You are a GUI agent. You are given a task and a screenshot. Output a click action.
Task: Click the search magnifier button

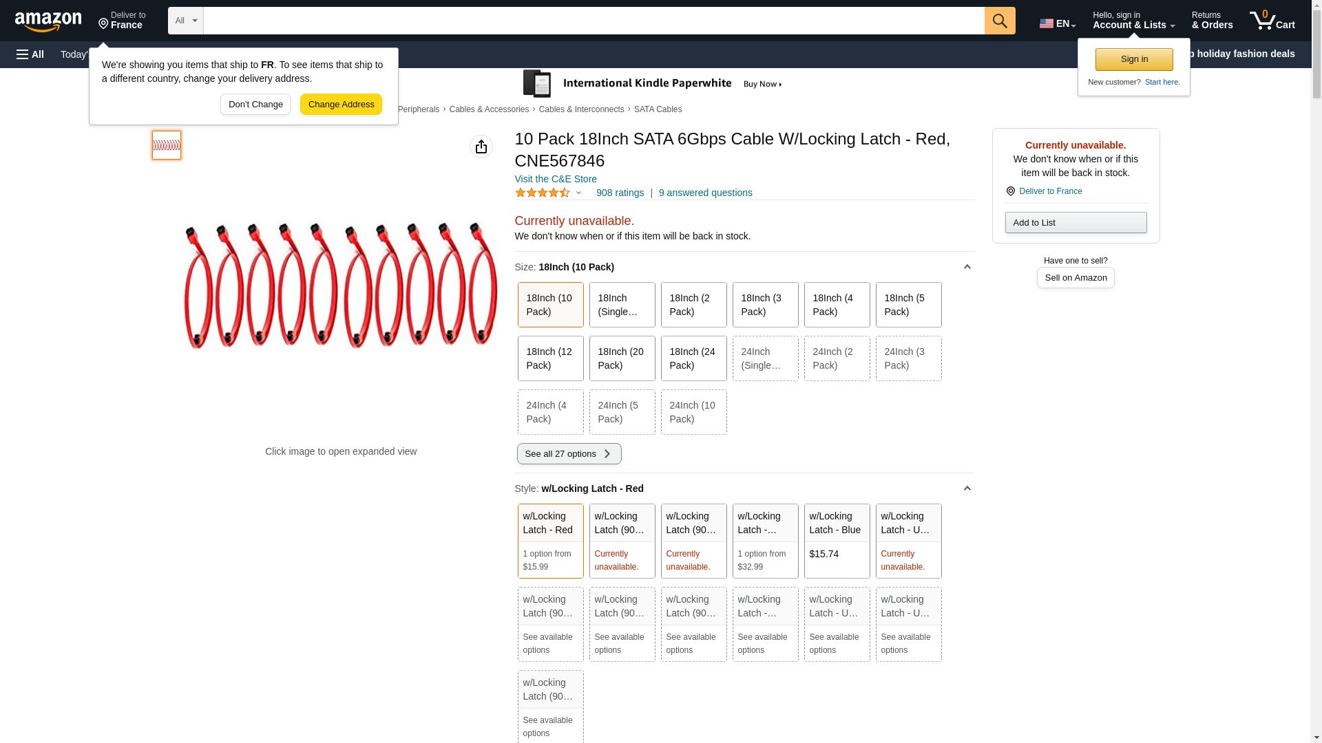[999, 21]
